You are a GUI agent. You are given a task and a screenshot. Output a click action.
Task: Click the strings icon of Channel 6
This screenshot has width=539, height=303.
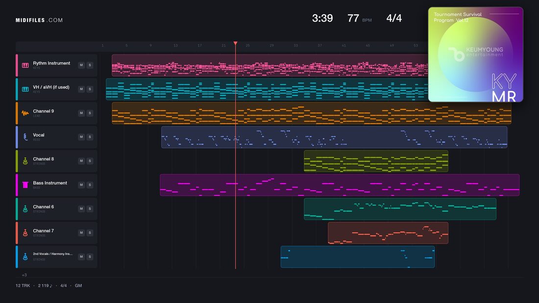point(25,209)
